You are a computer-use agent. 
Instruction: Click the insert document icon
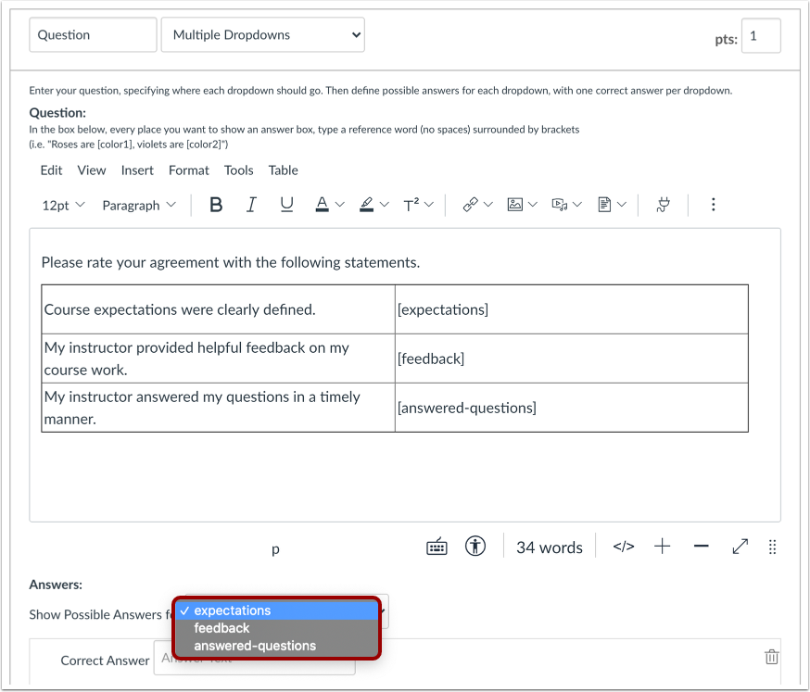click(x=604, y=205)
